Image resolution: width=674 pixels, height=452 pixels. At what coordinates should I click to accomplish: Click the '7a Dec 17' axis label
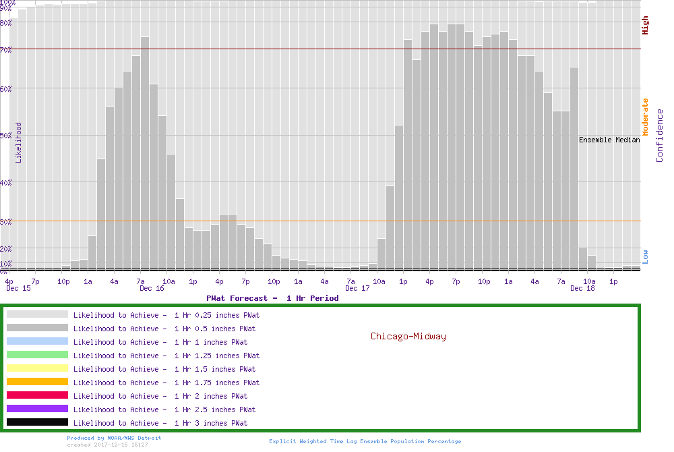click(x=357, y=285)
